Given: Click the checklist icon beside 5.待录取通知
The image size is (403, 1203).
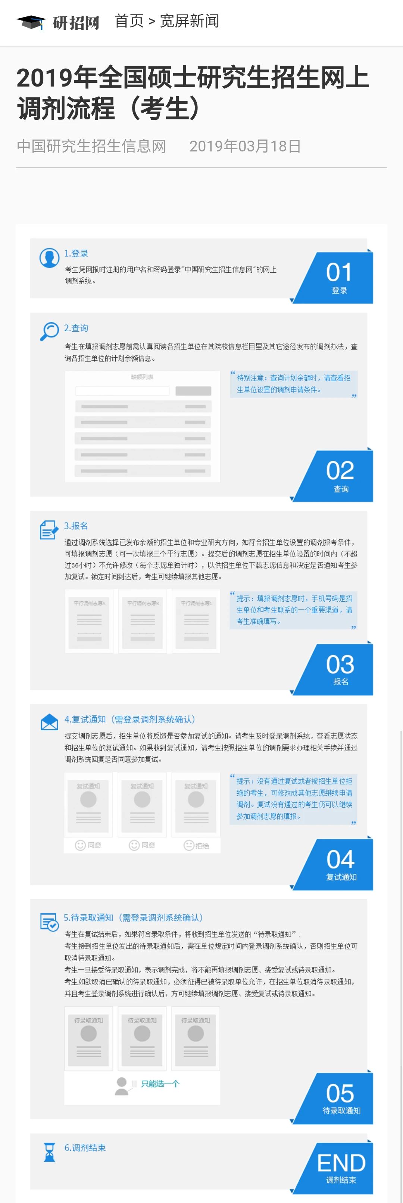Looking at the screenshot, I should pos(49,922).
